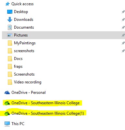Unpin Desktop using its pin icon

[x=123, y=12]
